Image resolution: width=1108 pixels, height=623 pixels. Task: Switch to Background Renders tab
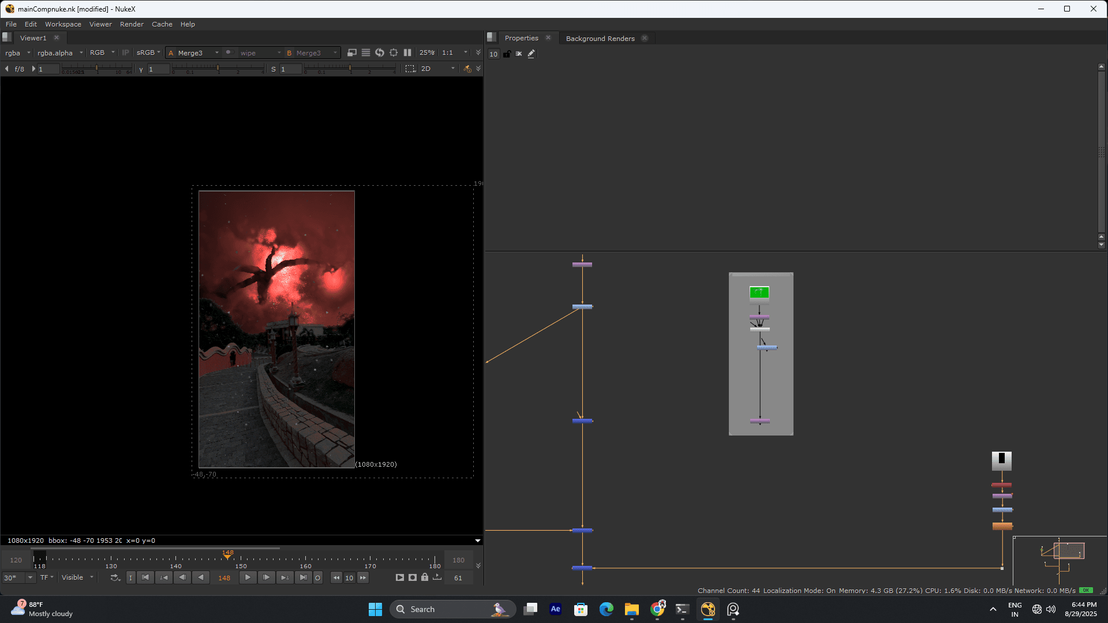600,38
